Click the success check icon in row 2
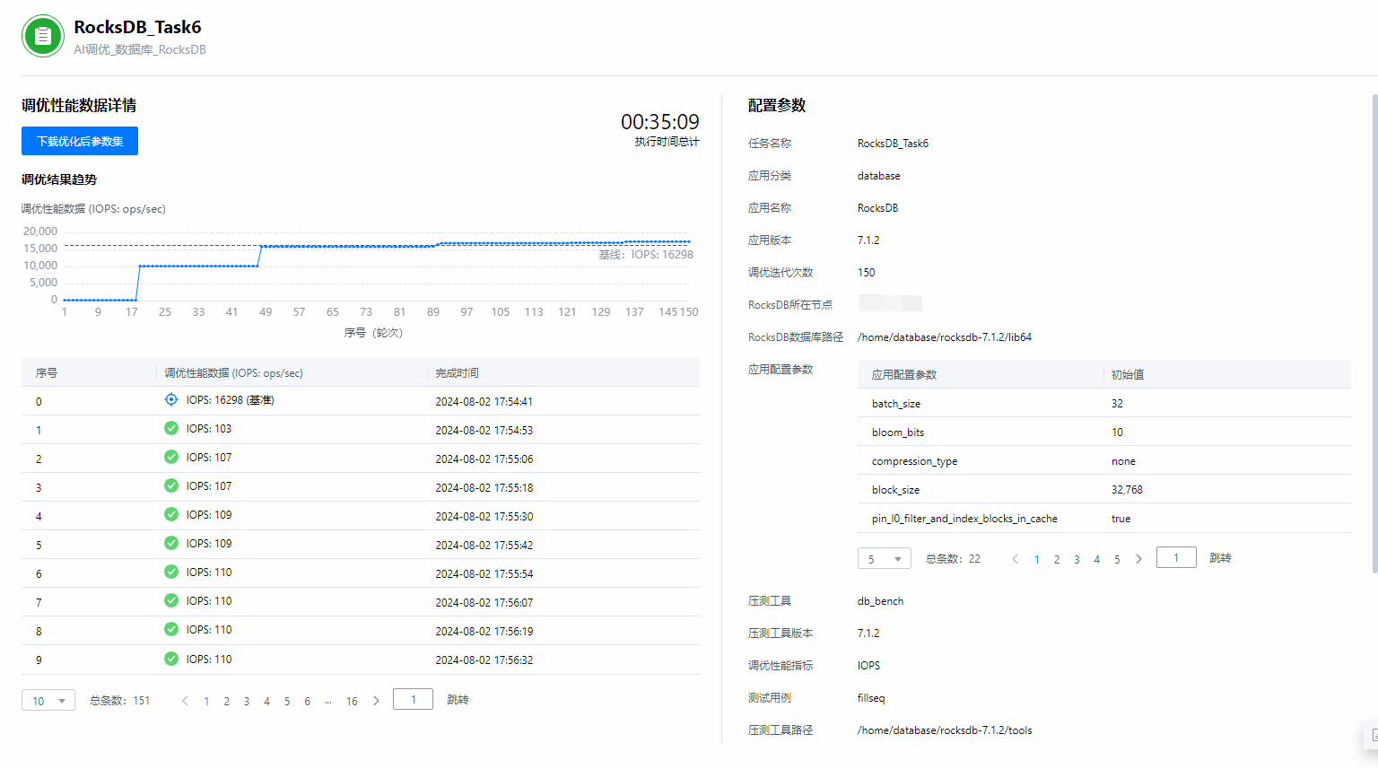This screenshot has height=769, width=1378. pos(171,458)
